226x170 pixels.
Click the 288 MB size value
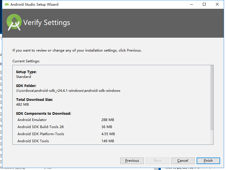[108, 120]
